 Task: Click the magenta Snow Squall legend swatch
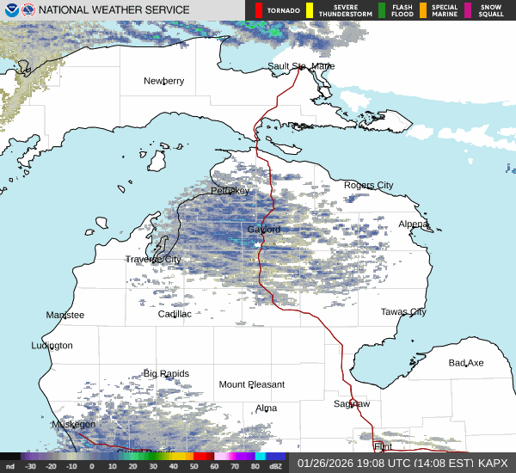[x=468, y=10]
